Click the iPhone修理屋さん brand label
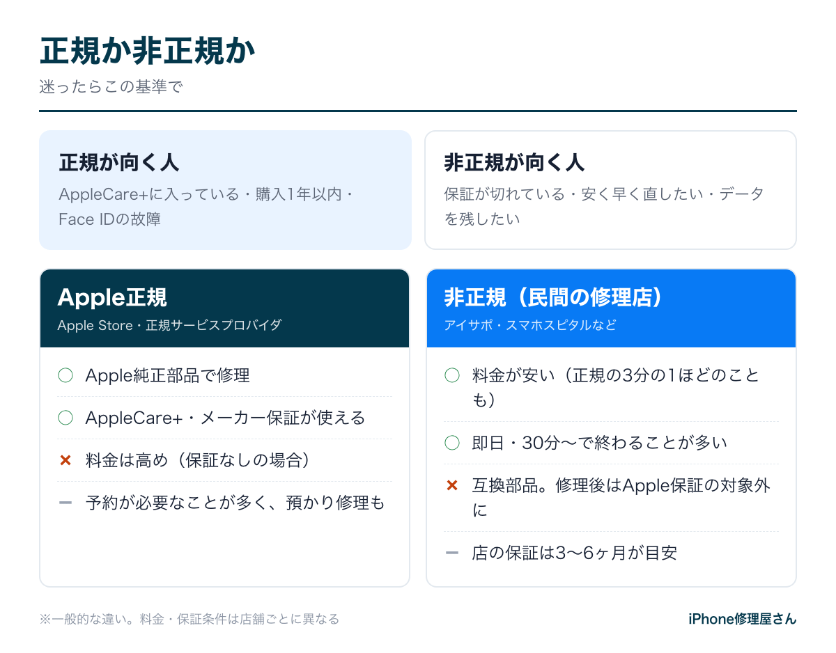The height and width of the screenshot is (653, 836). tap(742, 619)
